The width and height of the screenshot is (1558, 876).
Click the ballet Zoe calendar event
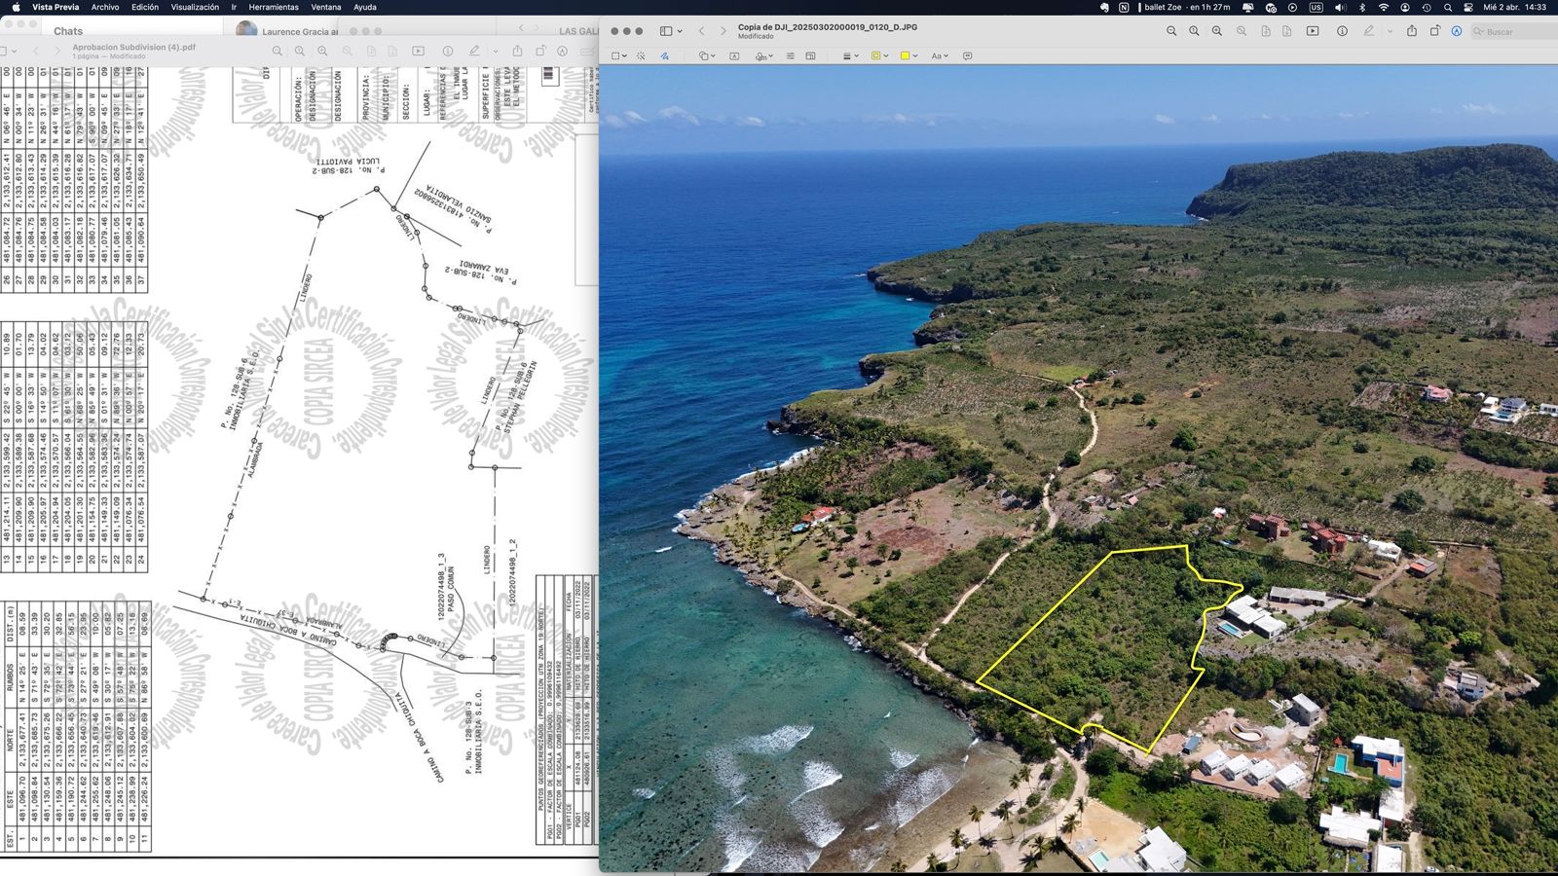point(1184,7)
